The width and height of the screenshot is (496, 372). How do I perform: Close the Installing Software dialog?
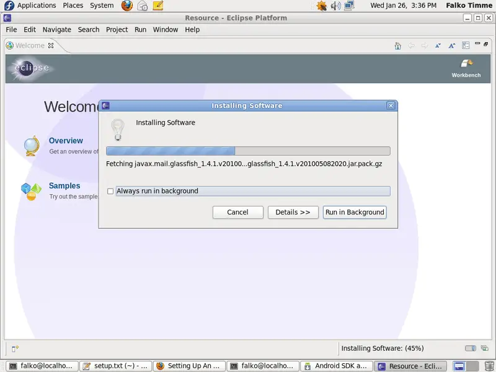point(391,105)
